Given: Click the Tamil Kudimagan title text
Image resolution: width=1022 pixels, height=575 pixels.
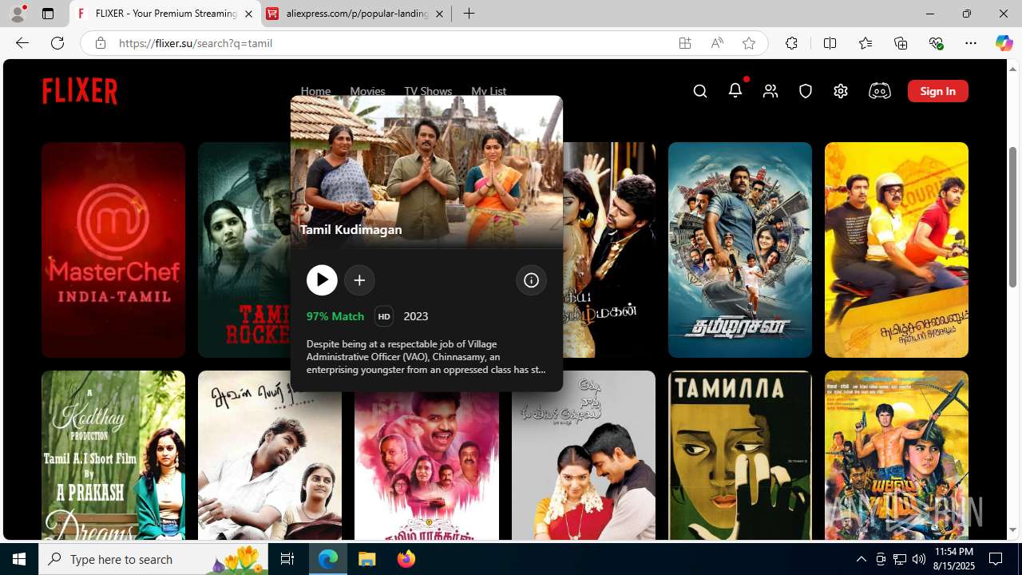Looking at the screenshot, I should click(x=351, y=229).
